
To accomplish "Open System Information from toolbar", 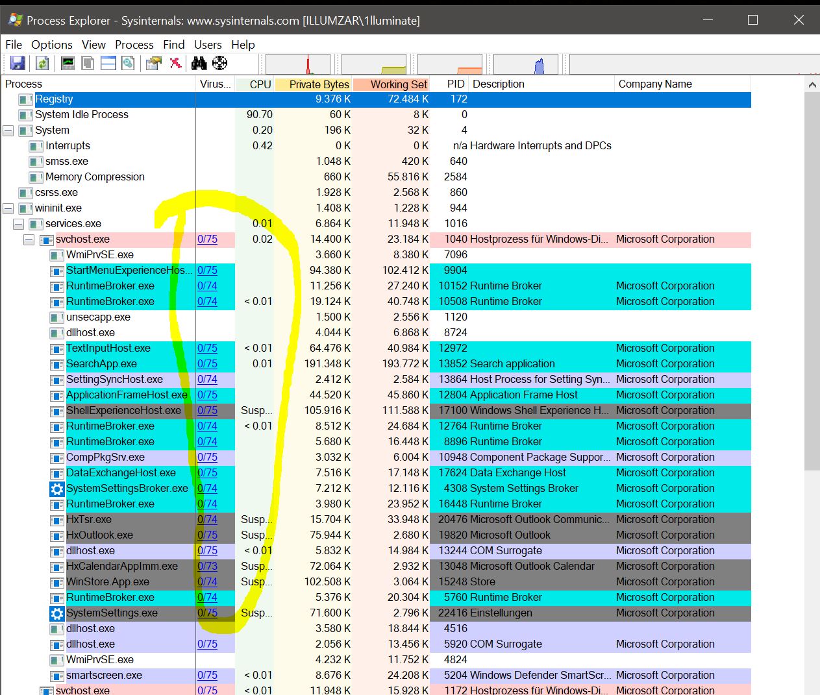I will [68, 63].
